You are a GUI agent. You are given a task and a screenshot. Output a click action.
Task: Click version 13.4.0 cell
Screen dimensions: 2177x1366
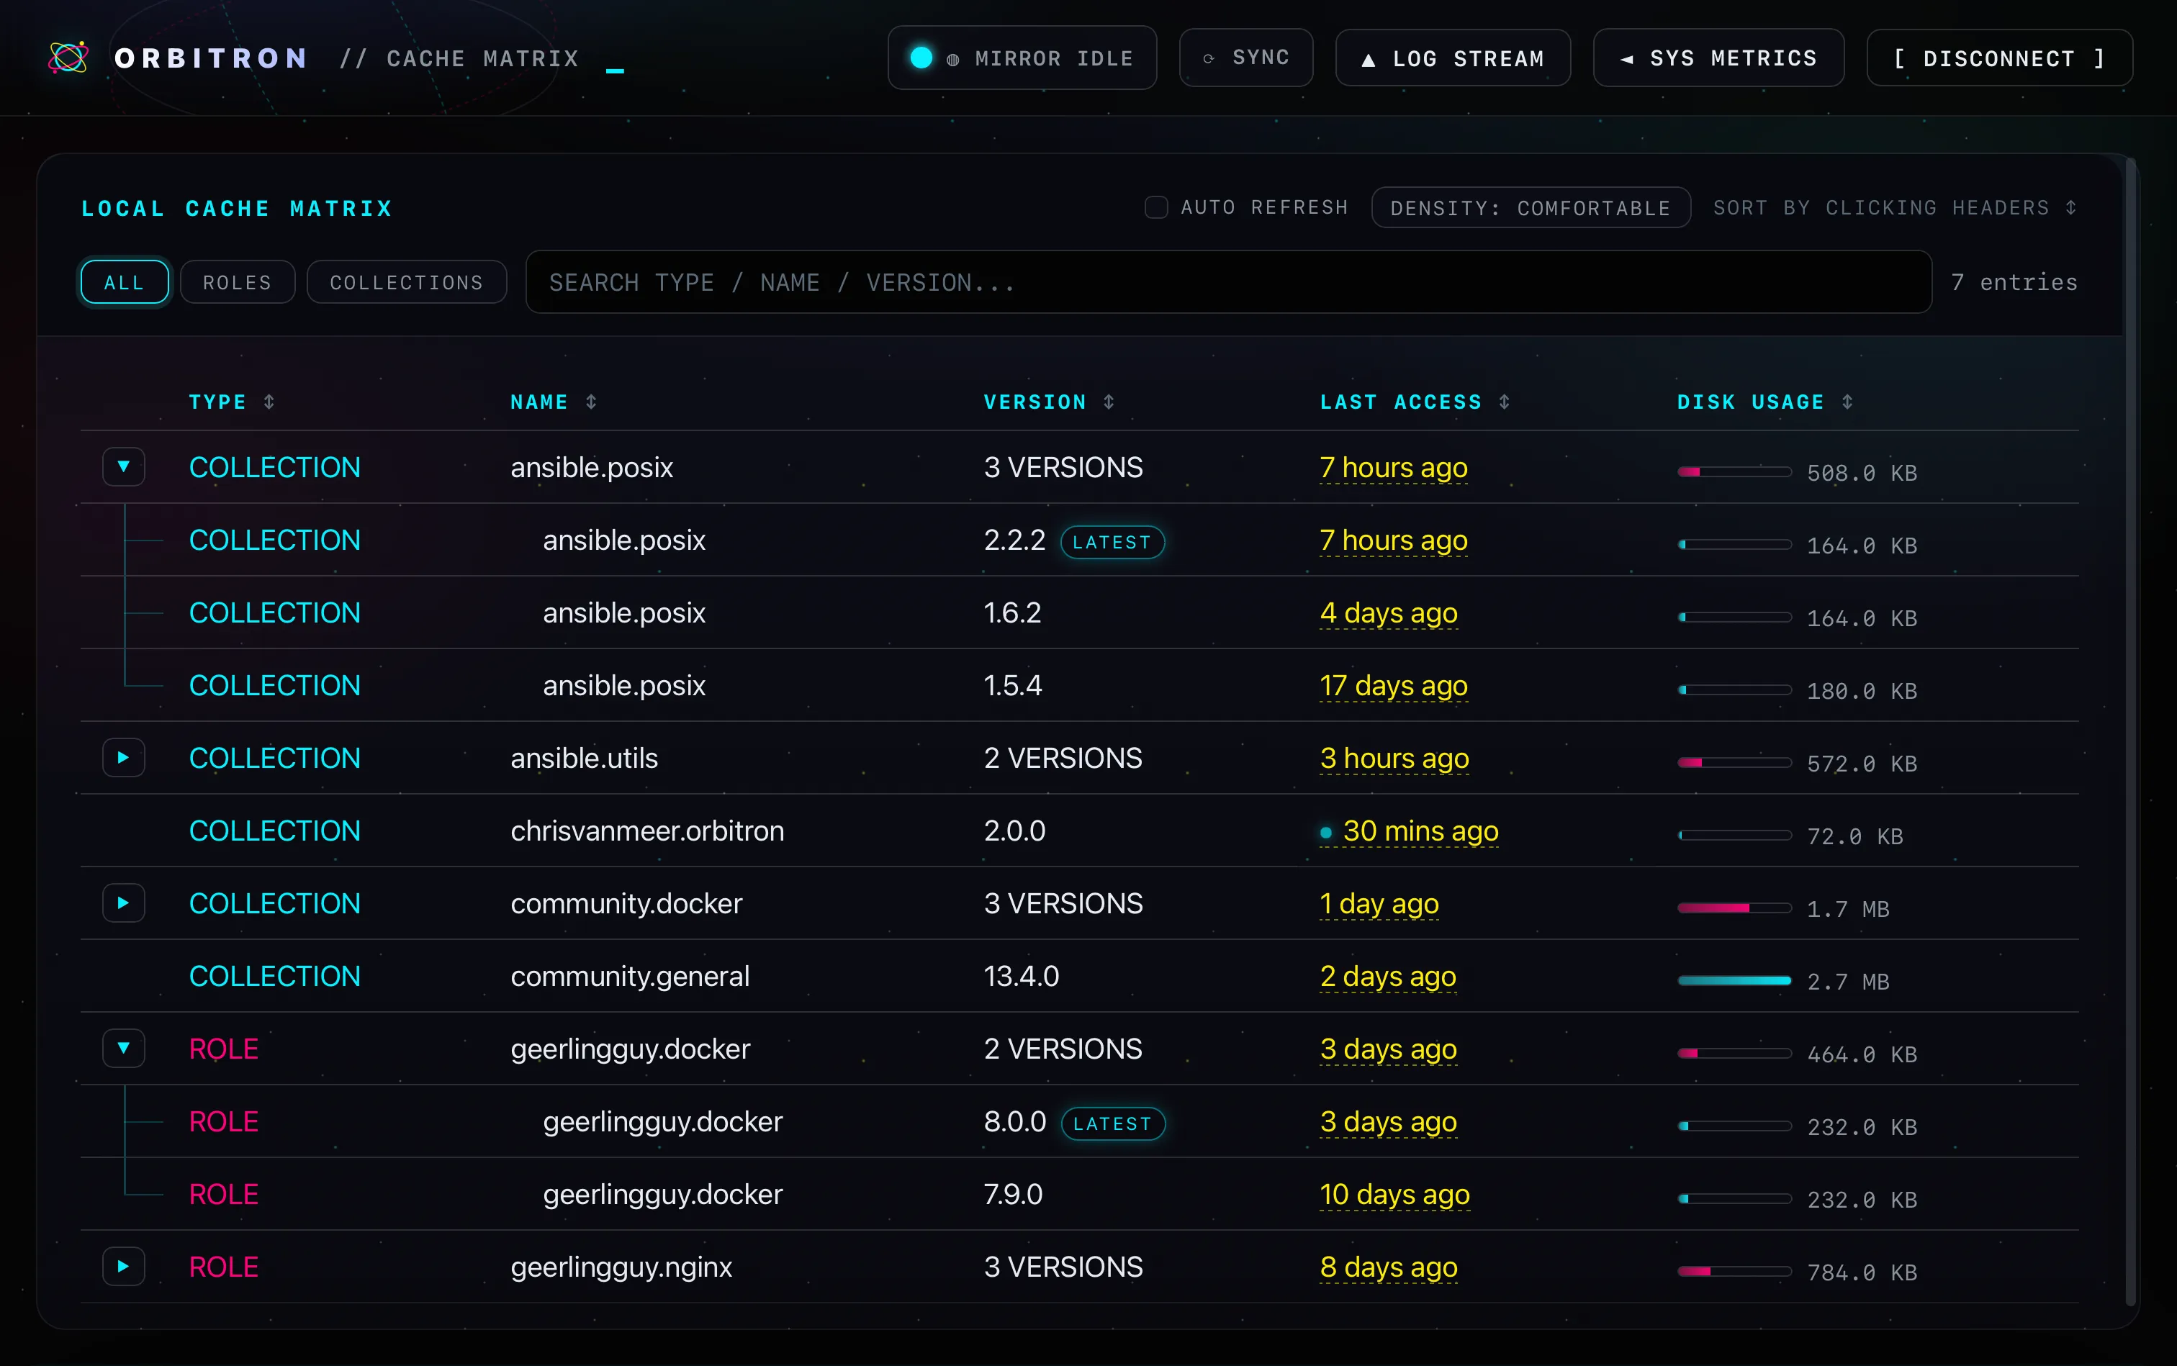[1021, 977]
